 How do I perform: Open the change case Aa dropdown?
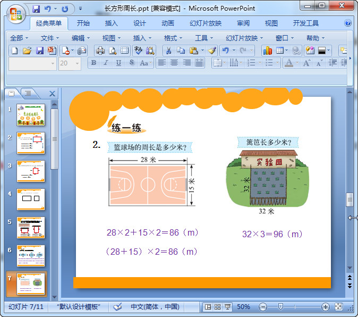[x=146, y=63]
